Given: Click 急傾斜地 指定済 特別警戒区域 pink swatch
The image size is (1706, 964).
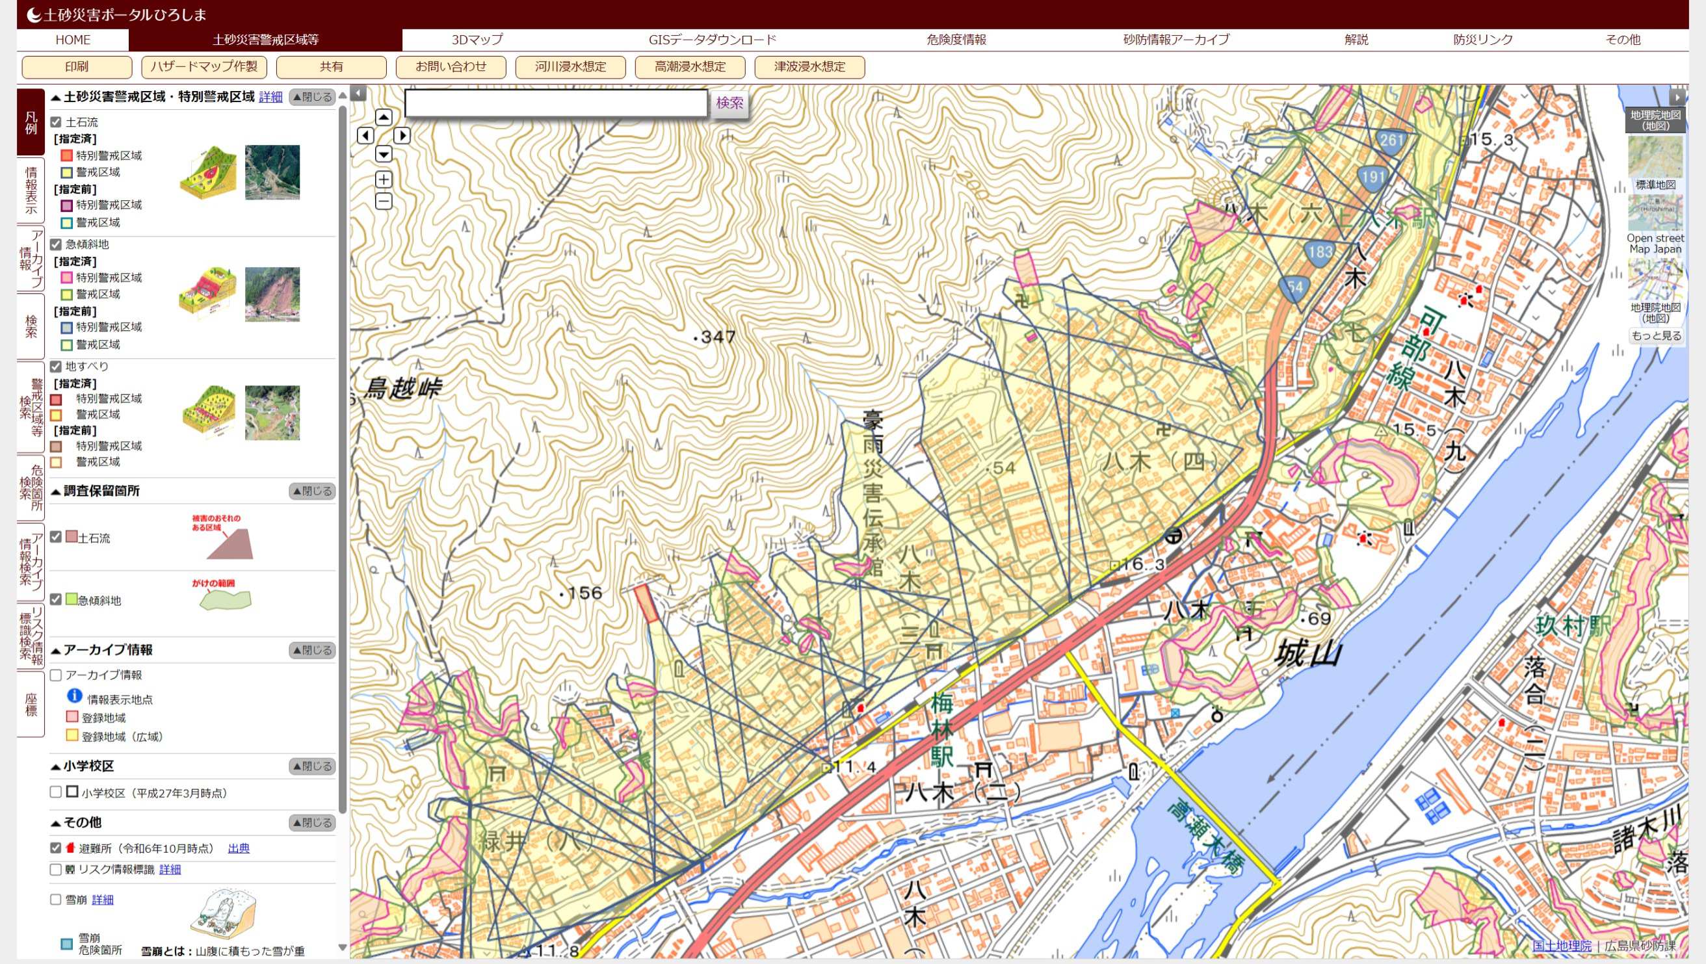Looking at the screenshot, I should coord(66,278).
